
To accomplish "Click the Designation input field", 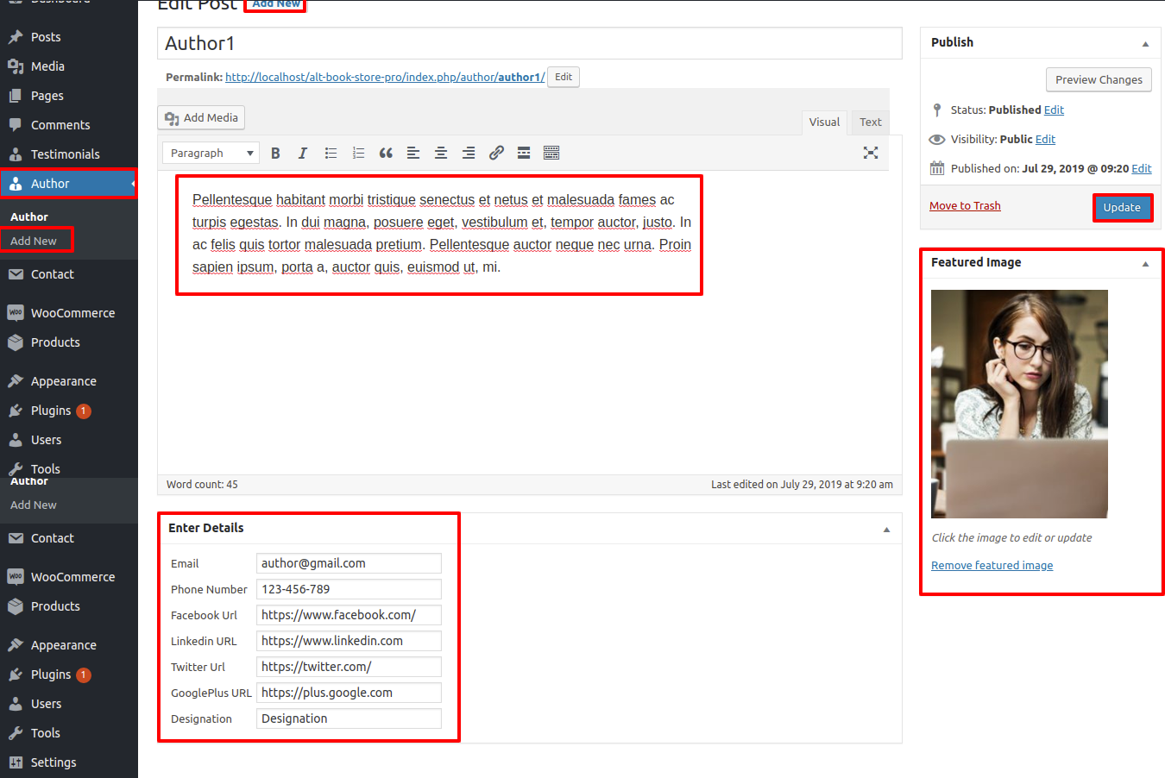I will point(349,718).
